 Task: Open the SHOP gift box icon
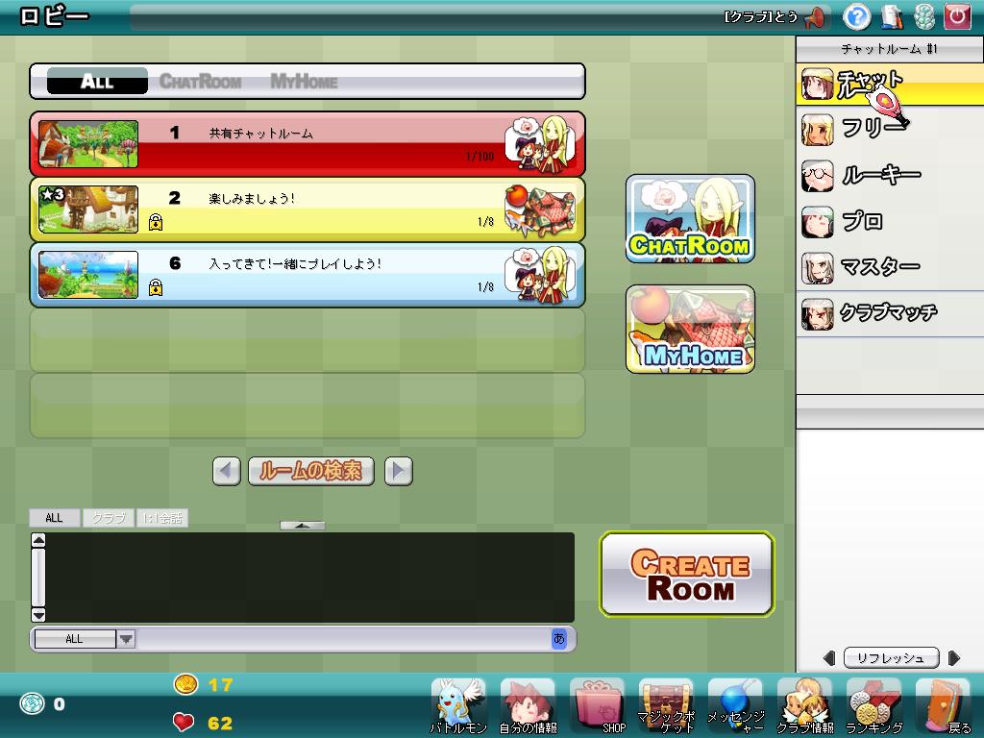coord(598,704)
